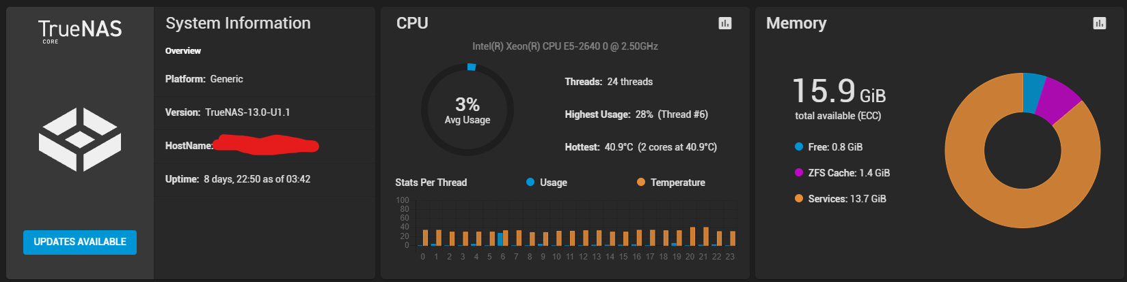The image size is (1127, 282).
Task: Click the 3% Avg Usage gauge
Action: click(467, 110)
